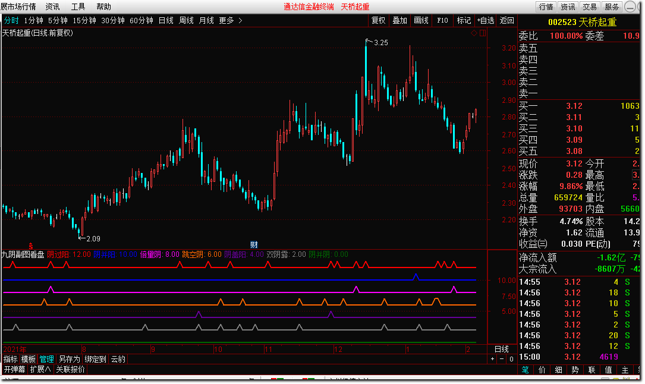This screenshot has height=384, width=645.
Task: Switch to 30分钟 period
Action: [113, 20]
